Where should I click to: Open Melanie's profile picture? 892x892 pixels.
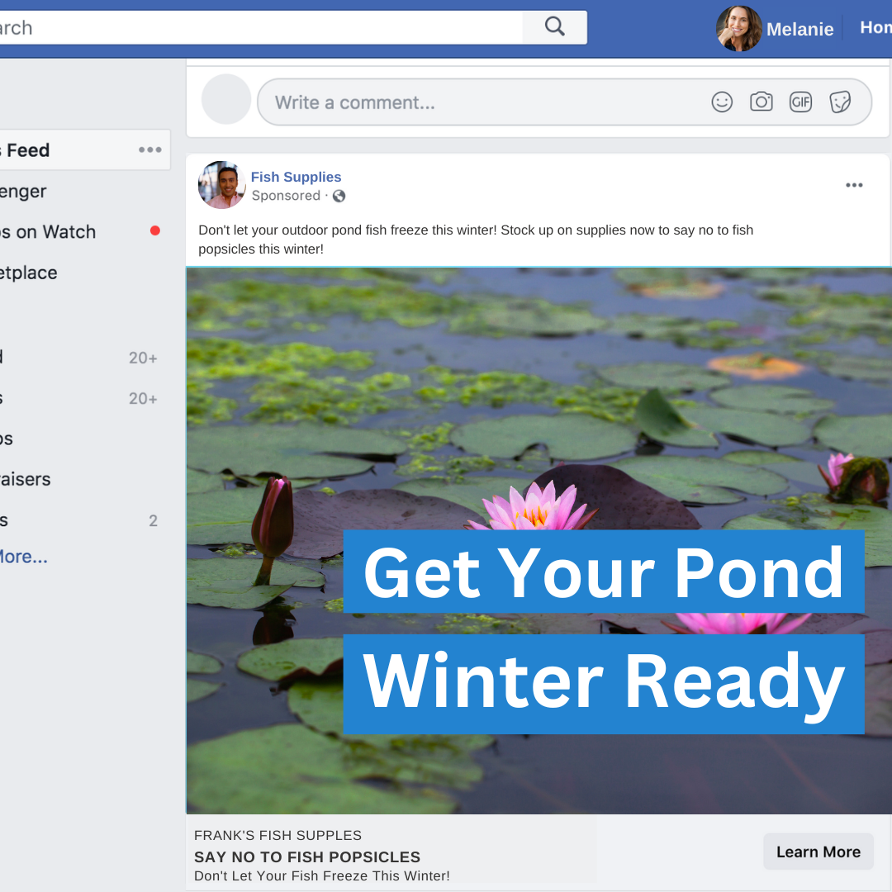(739, 28)
